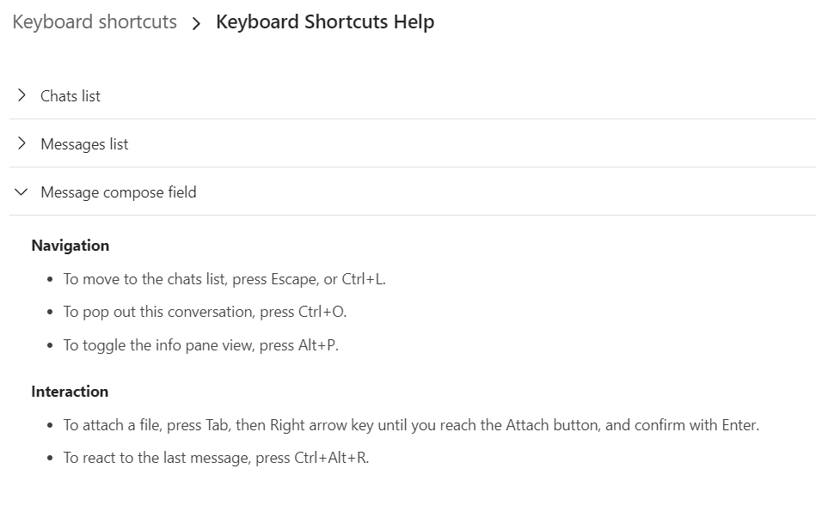Click the bullet before the attach file entry
Image resolution: width=816 pixels, height=511 pixels.
tap(52, 424)
